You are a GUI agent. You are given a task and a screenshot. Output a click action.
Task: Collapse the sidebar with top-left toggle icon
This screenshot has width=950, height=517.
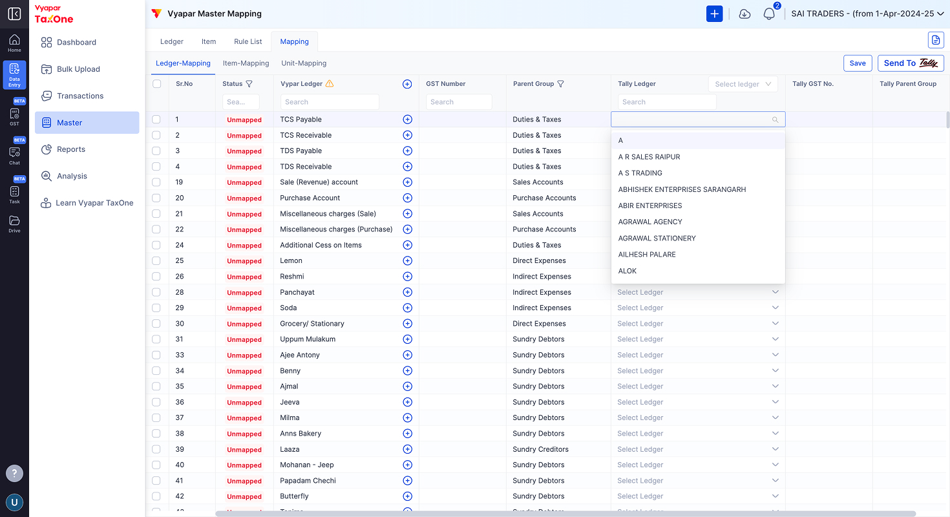coord(14,14)
